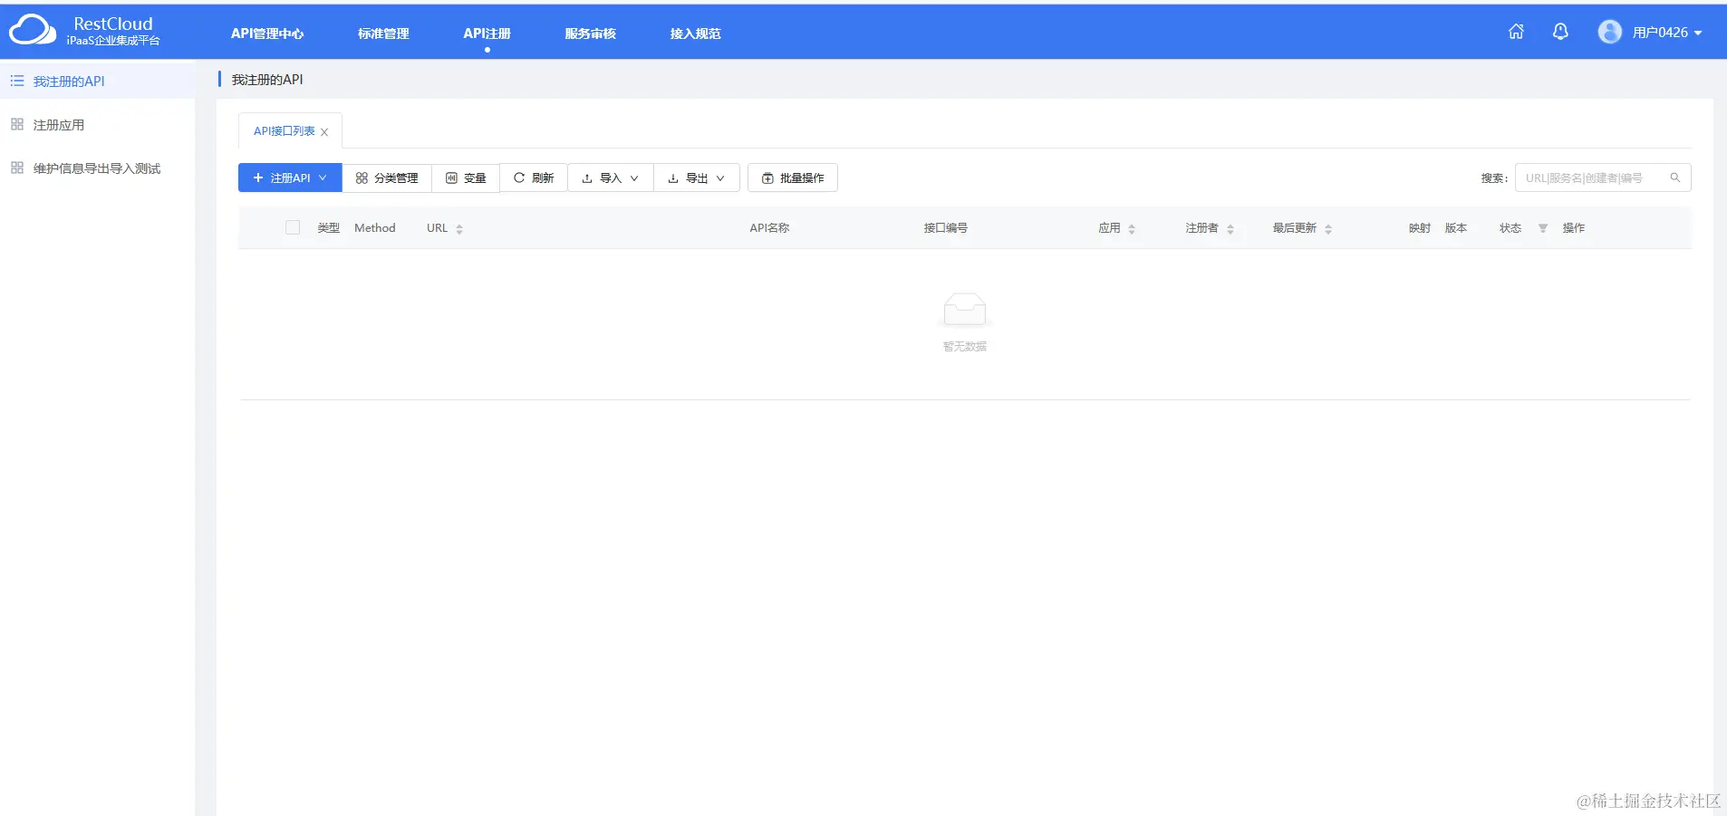Screen dimensions: 1727x816
Task: Click the status column filter icon
Action: [x=1543, y=228]
